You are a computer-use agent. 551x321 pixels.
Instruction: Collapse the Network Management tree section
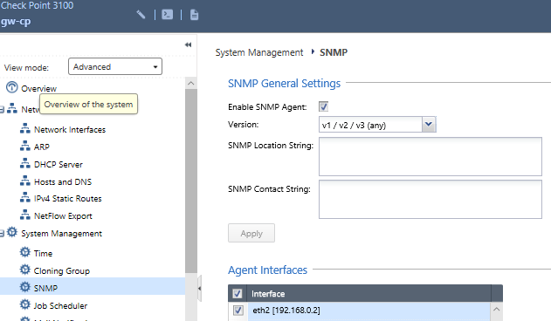click(2, 110)
